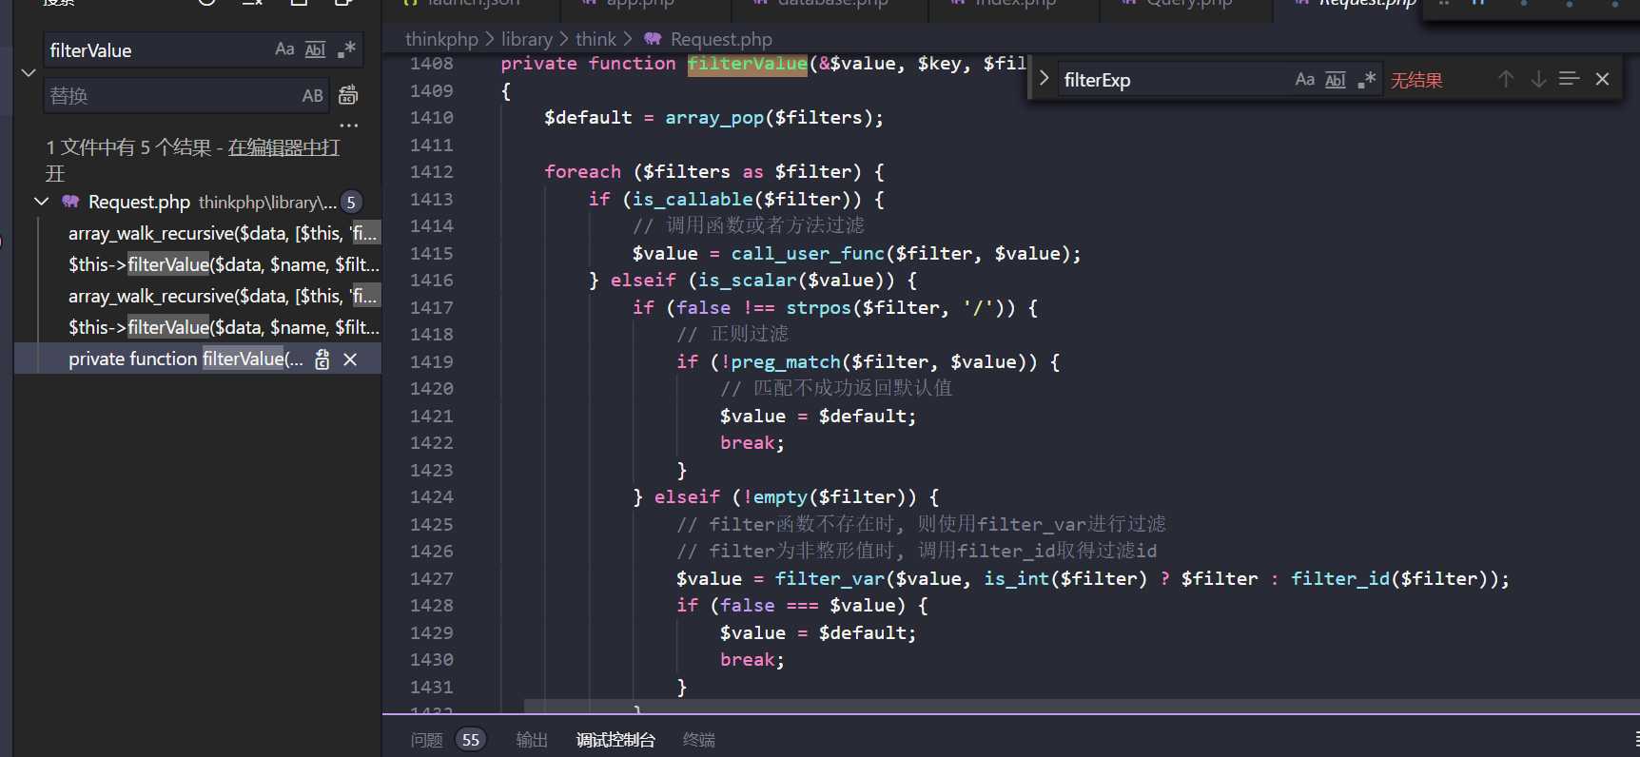Toggle search details ellipsis in the search panel

349,125
